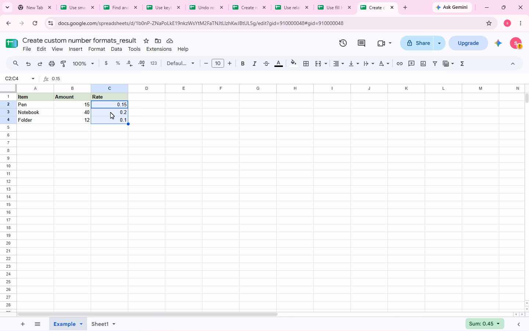
Task: Open the Borders tool
Action: (x=306, y=64)
